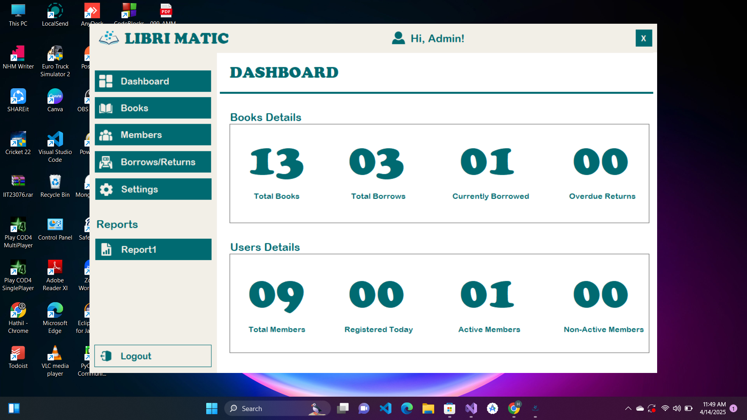747x420 pixels.
Task: Click the taskbar Search box
Action: point(277,408)
